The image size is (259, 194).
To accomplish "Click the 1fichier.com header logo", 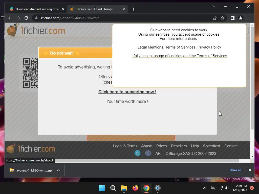I will [36, 30].
